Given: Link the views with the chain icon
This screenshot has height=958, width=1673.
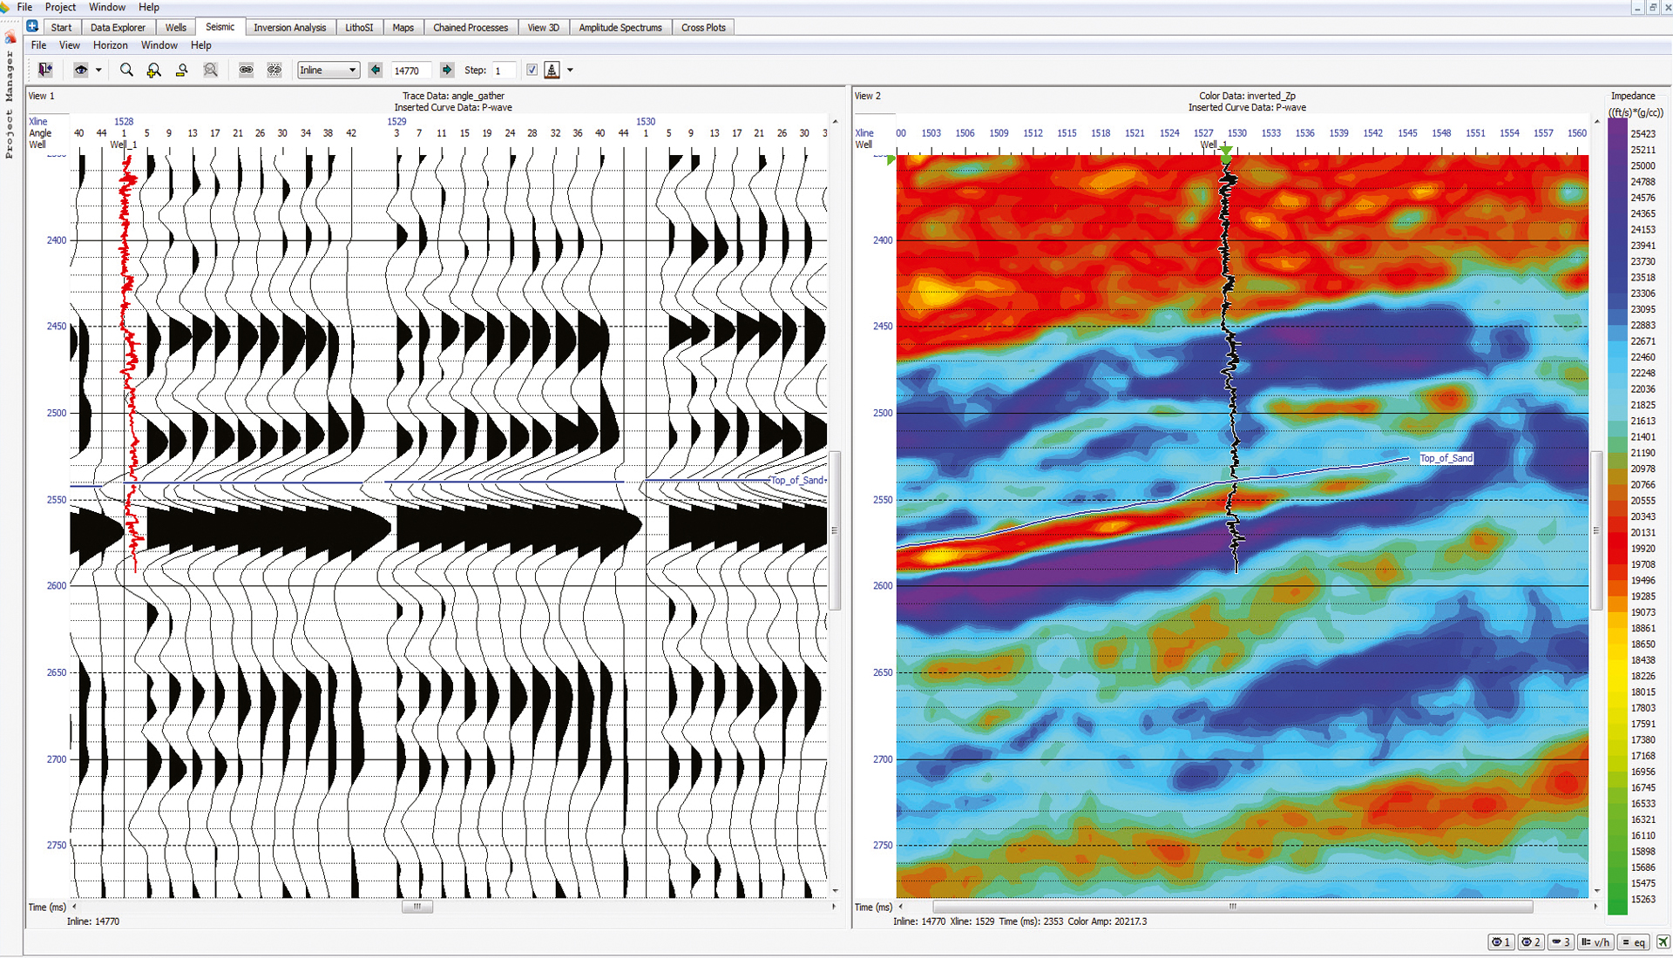Looking at the screenshot, I should point(247,70).
